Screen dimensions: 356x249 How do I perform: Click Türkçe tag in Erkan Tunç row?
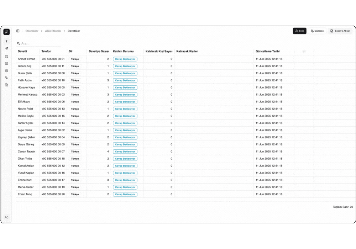click(75, 194)
